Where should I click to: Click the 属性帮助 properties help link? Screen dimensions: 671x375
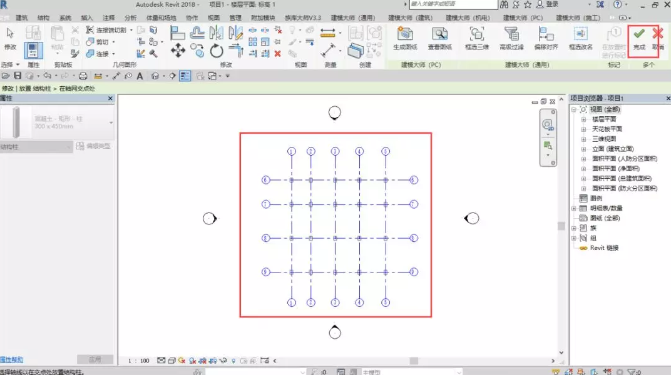[x=11, y=359]
